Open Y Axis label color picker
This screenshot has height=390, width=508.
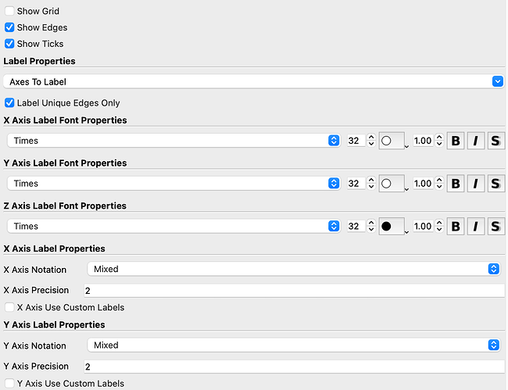[393, 184]
